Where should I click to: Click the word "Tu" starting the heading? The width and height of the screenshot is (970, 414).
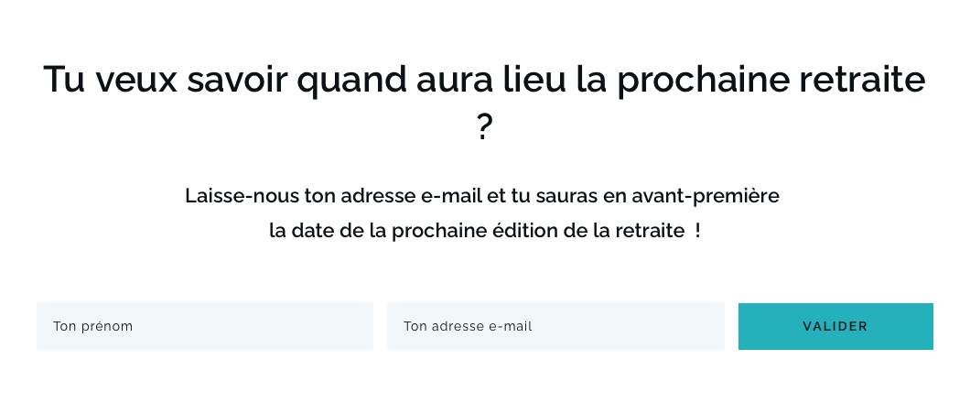click(64, 79)
